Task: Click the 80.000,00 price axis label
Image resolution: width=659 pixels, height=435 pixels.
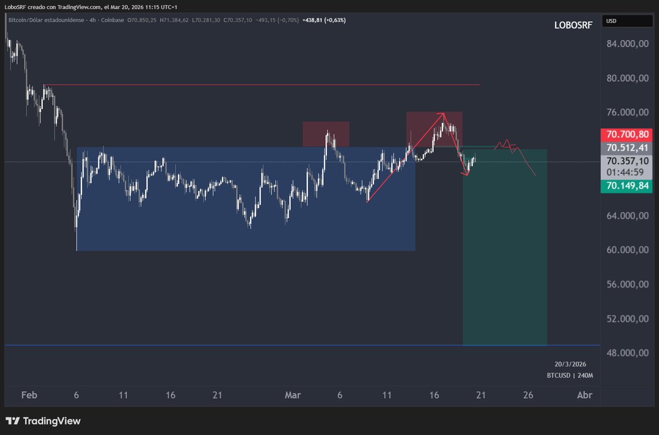Action: pos(628,78)
